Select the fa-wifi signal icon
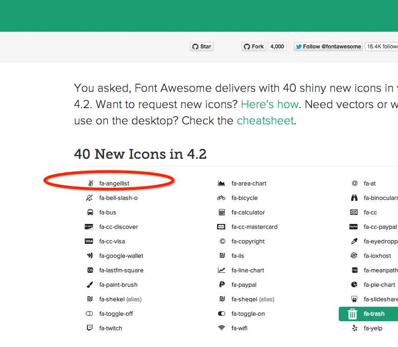The width and height of the screenshot is (398, 347). [222, 328]
